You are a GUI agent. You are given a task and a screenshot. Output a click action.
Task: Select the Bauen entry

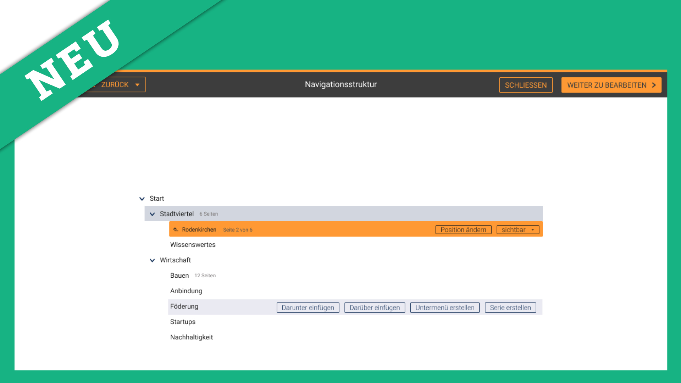[179, 276]
